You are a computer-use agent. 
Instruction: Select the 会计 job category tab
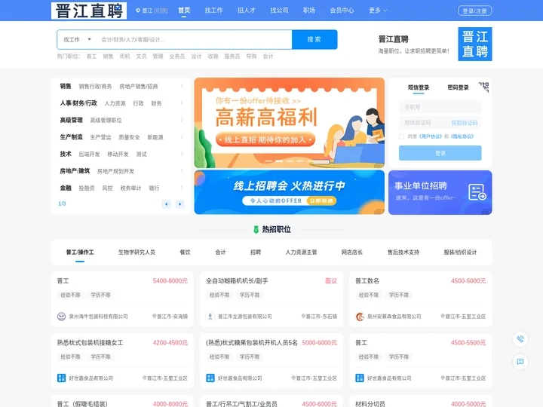pyautogui.click(x=220, y=252)
